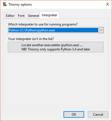Viewport: 112px width, 121px height.
Task: Select the Interpreter tab
Action: (x=49, y=15)
